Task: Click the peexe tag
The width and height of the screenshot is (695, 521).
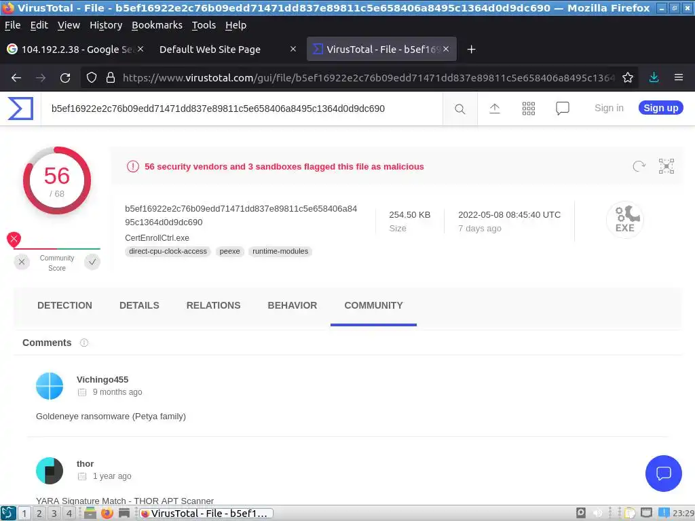Action: [229, 251]
